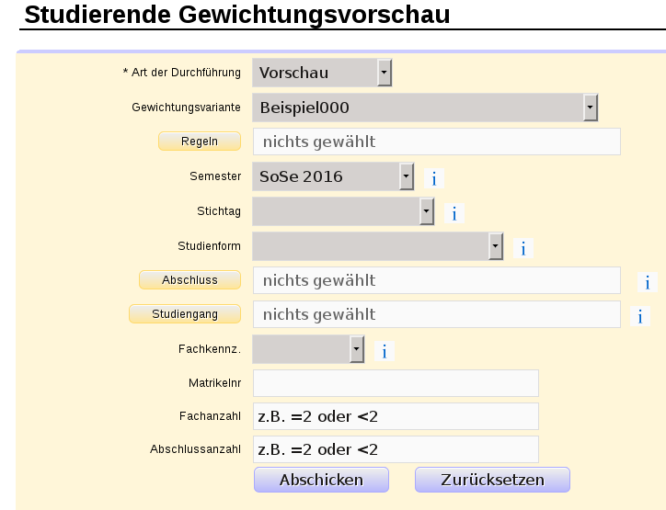Show info for the Abschluss field
This screenshot has height=510, width=666.
pos(647,282)
